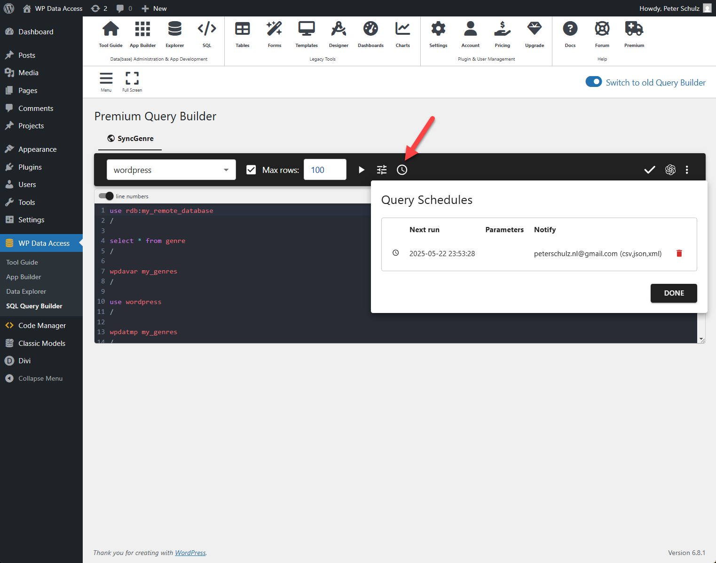Select the SyncGenre query tab
The height and width of the screenshot is (563, 716).
tap(130, 139)
